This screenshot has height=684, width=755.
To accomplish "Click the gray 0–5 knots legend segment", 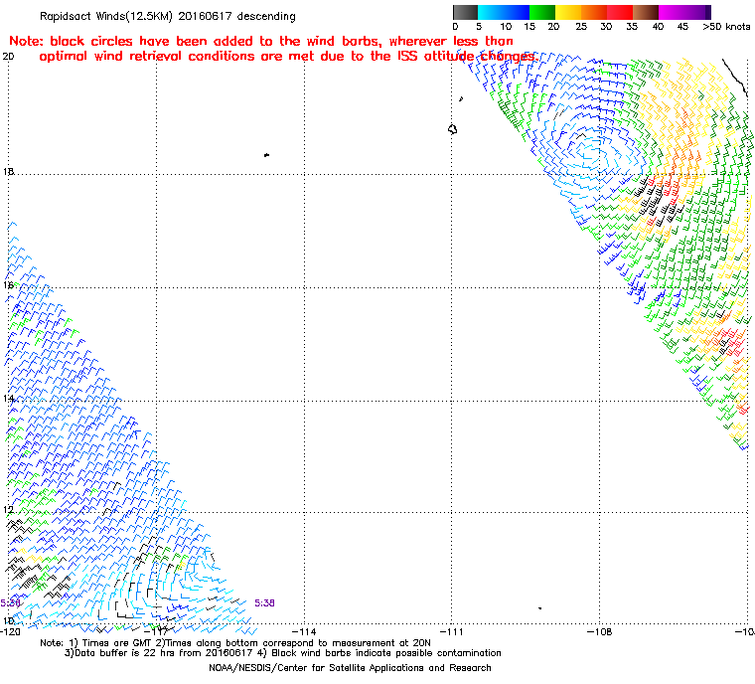I will [465, 12].
